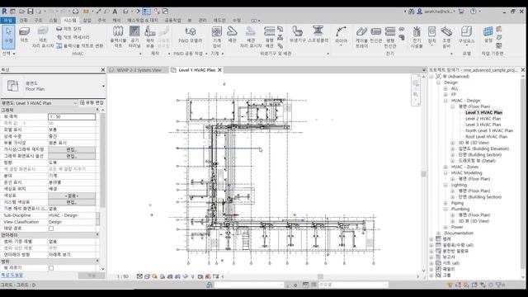Expand 3D View node under HVAC - Design

click(x=453, y=143)
